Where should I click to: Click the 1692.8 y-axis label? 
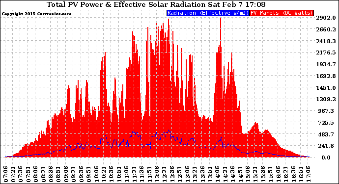(x=326, y=76)
